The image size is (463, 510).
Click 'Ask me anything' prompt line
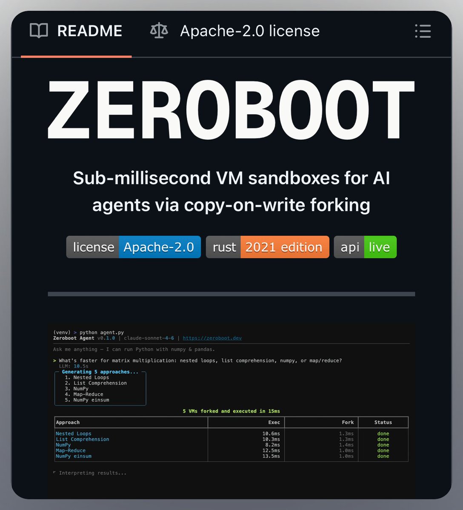coord(134,349)
